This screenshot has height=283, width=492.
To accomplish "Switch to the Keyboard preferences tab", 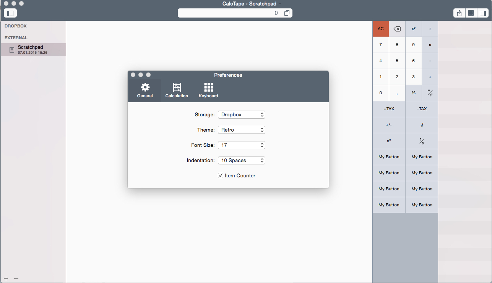I will coord(208,90).
